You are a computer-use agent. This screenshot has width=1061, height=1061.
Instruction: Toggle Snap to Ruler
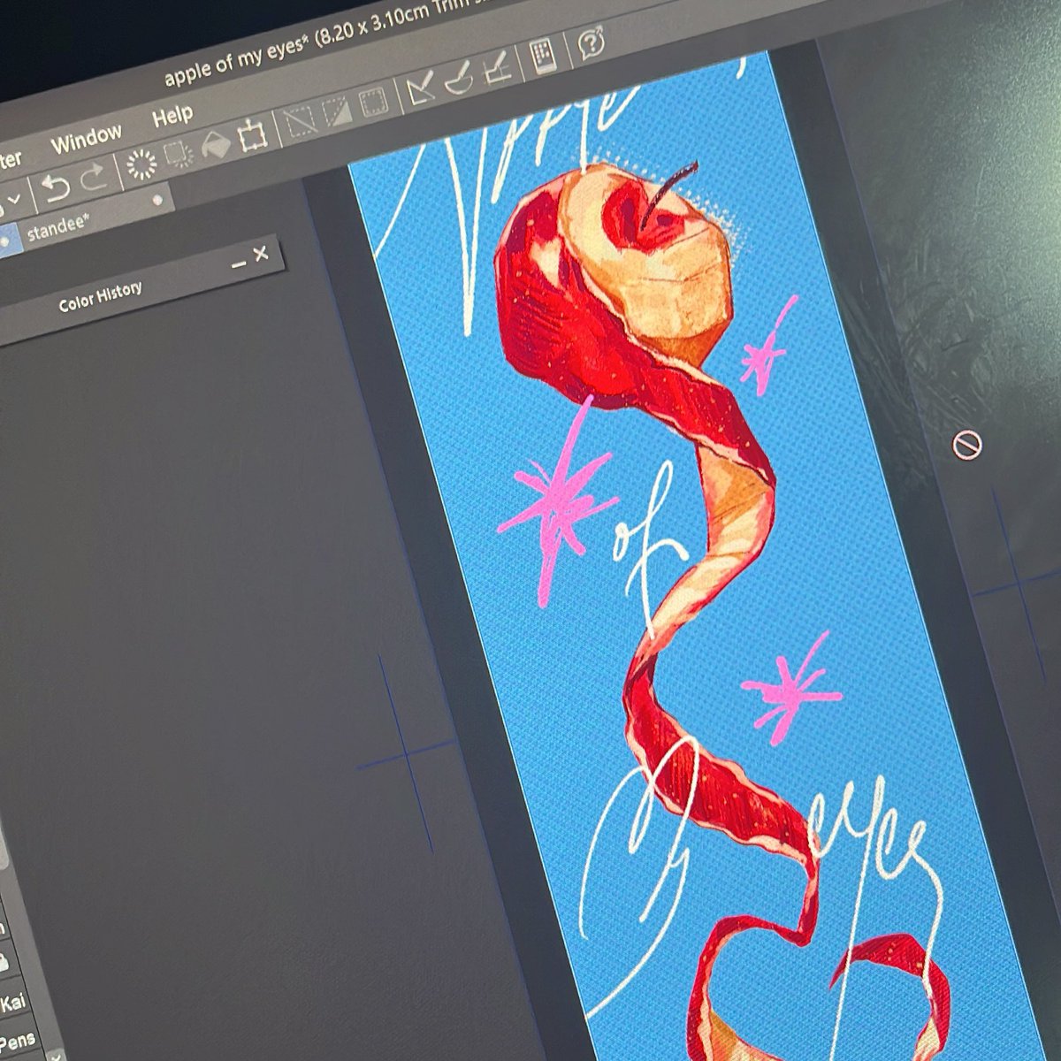pyautogui.click(x=421, y=89)
